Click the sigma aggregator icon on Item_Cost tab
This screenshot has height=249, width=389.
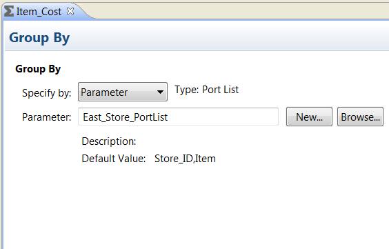tap(9, 12)
